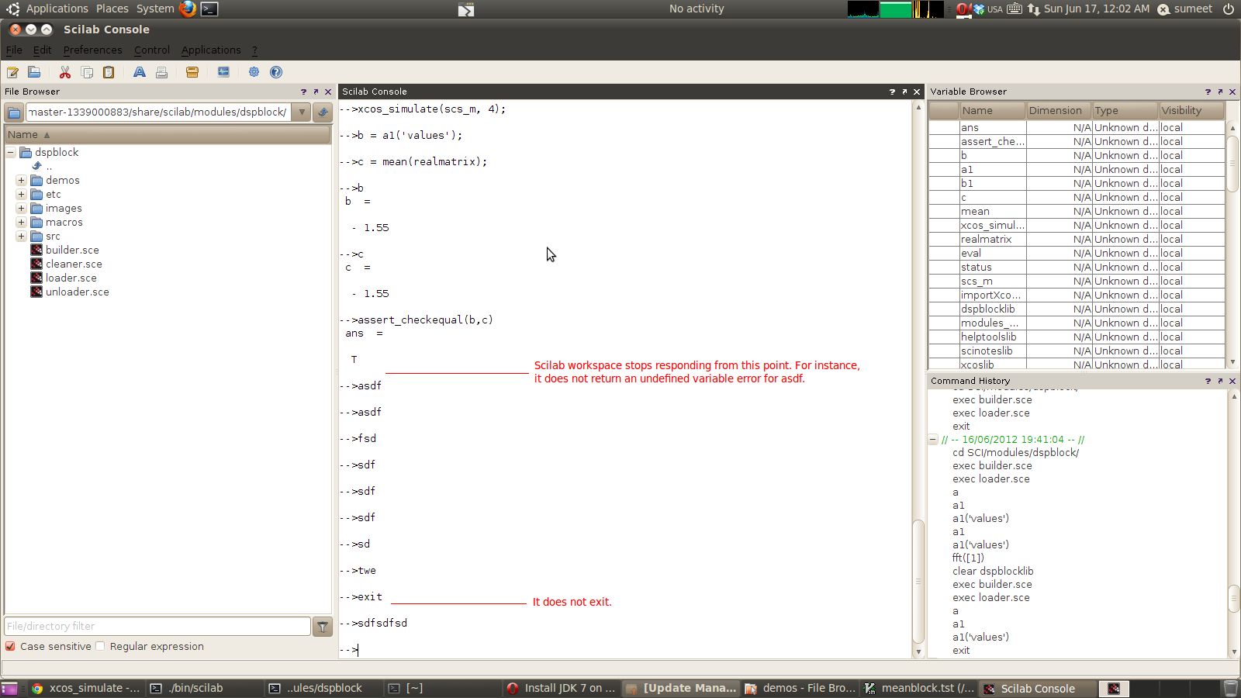Viewport: 1241px width, 698px height.
Task: Launch Firefox from the top panel
Action: click(188, 9)
